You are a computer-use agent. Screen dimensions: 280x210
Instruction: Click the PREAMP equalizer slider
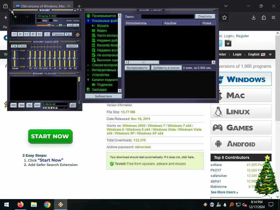(14, 59)
